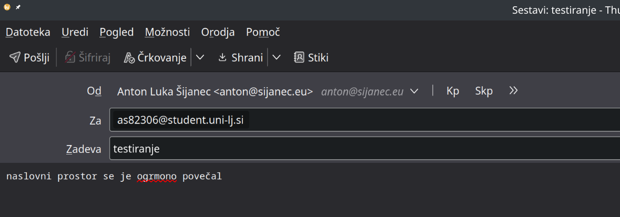620x217 pixels.
Task: Click the misspelled word ogrmono
Action: tap(156, 176)
